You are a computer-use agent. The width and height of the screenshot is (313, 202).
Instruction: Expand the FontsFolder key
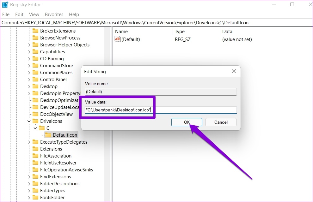click(x=29, y=198)
